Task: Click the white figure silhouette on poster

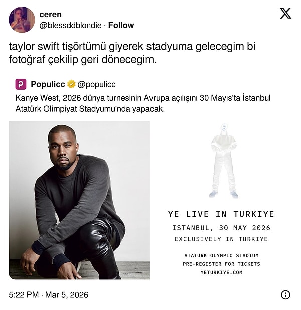Action: (224, 161)
